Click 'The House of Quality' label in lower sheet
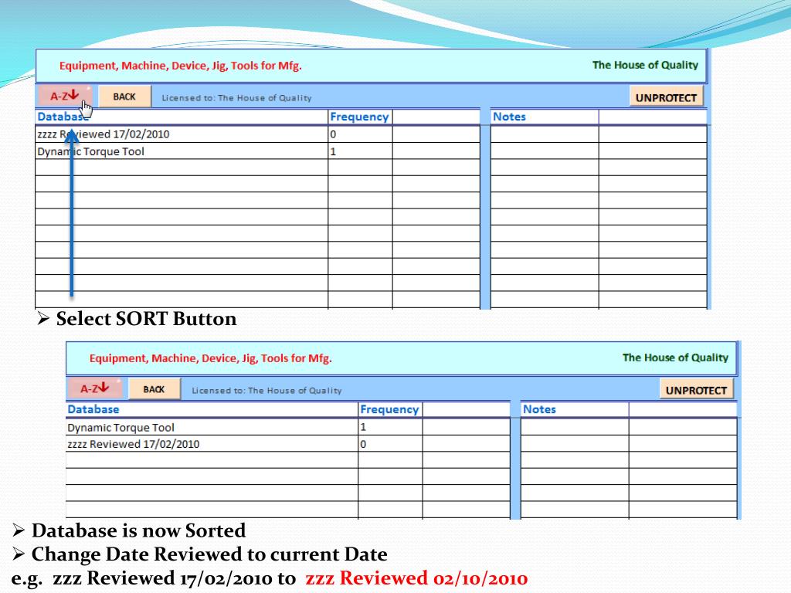 [675, 357]
